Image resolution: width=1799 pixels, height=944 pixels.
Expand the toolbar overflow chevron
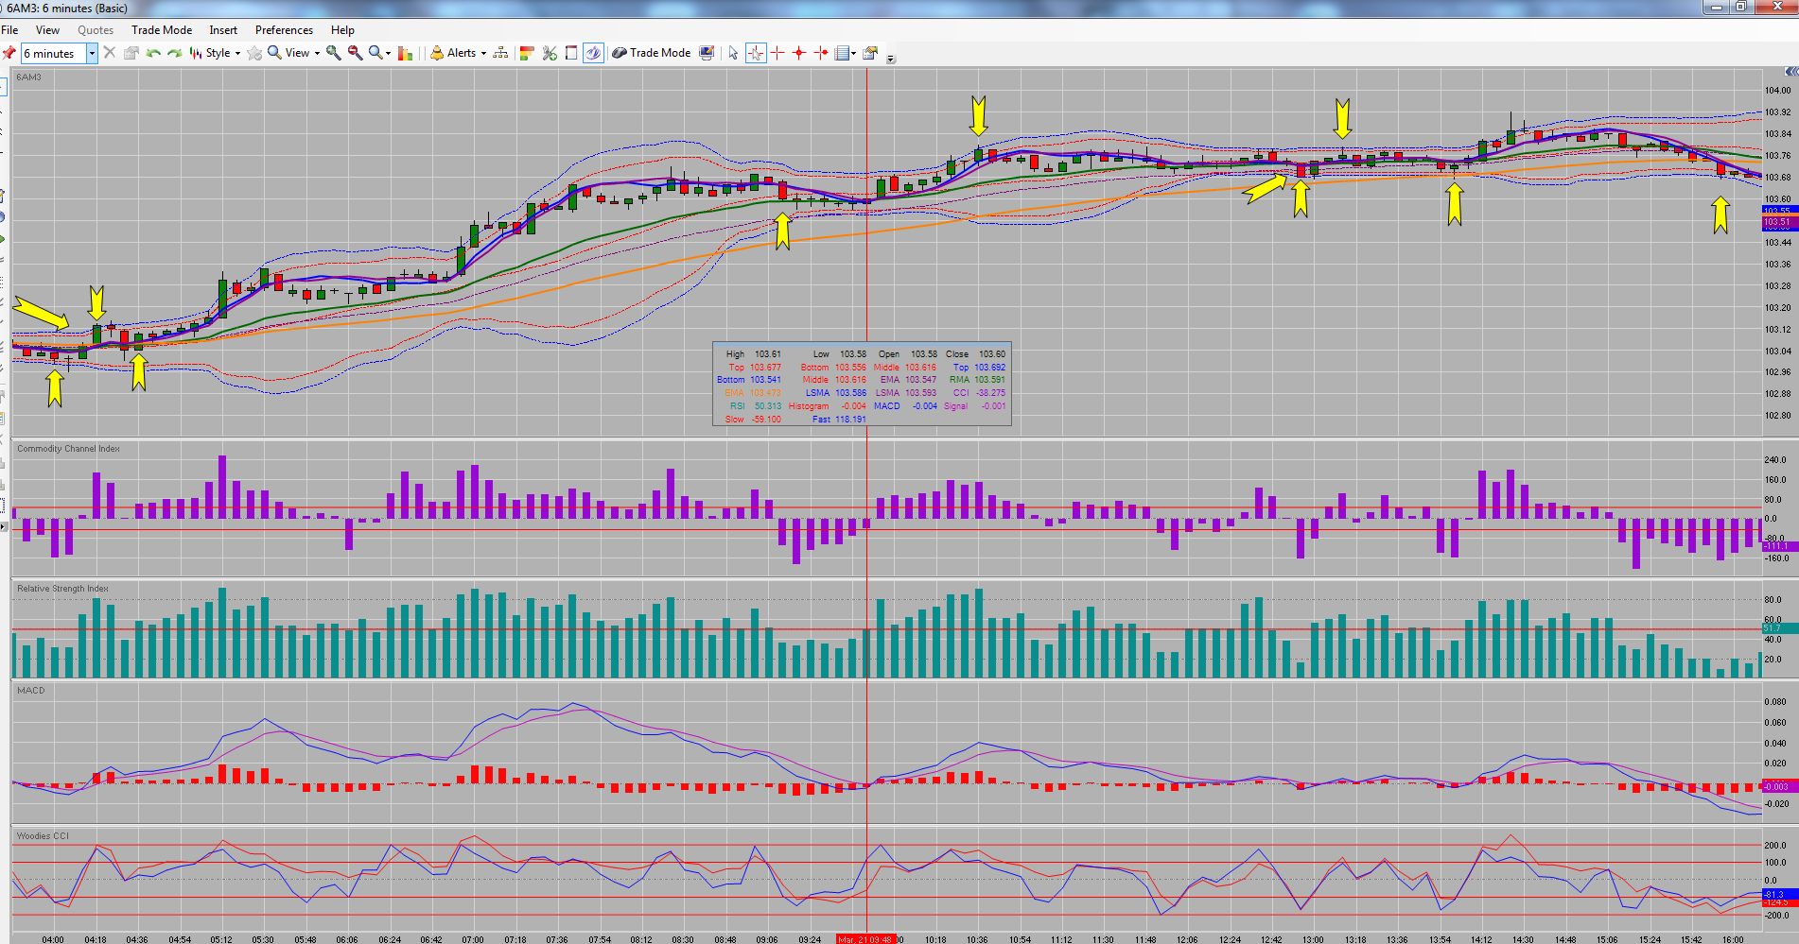pos(890,58)
